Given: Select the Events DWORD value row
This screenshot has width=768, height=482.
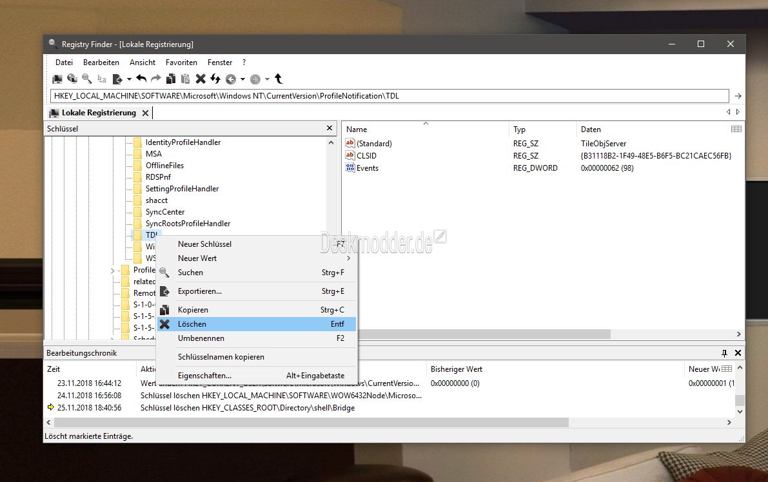Looking at the screenshot, I should pos(542,168).
